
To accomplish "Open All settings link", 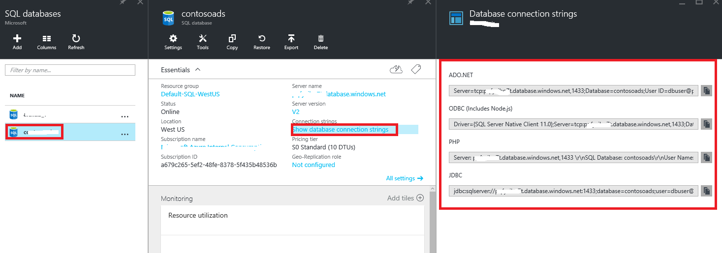I will pos(405,178).
